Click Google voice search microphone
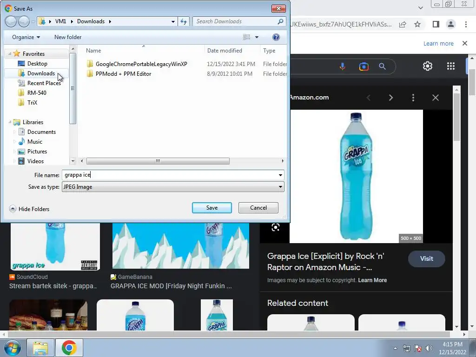This screenshot has width=476, height=357. pos(343,66)
